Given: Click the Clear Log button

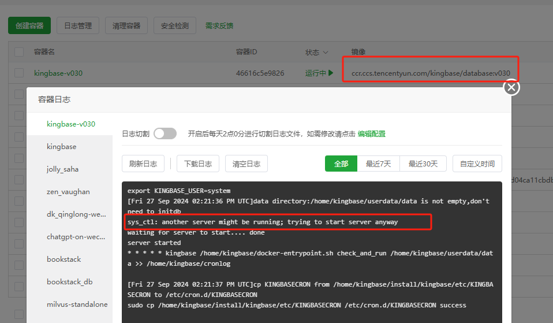Looking at the screenshot, I should (x=246, y=164).
